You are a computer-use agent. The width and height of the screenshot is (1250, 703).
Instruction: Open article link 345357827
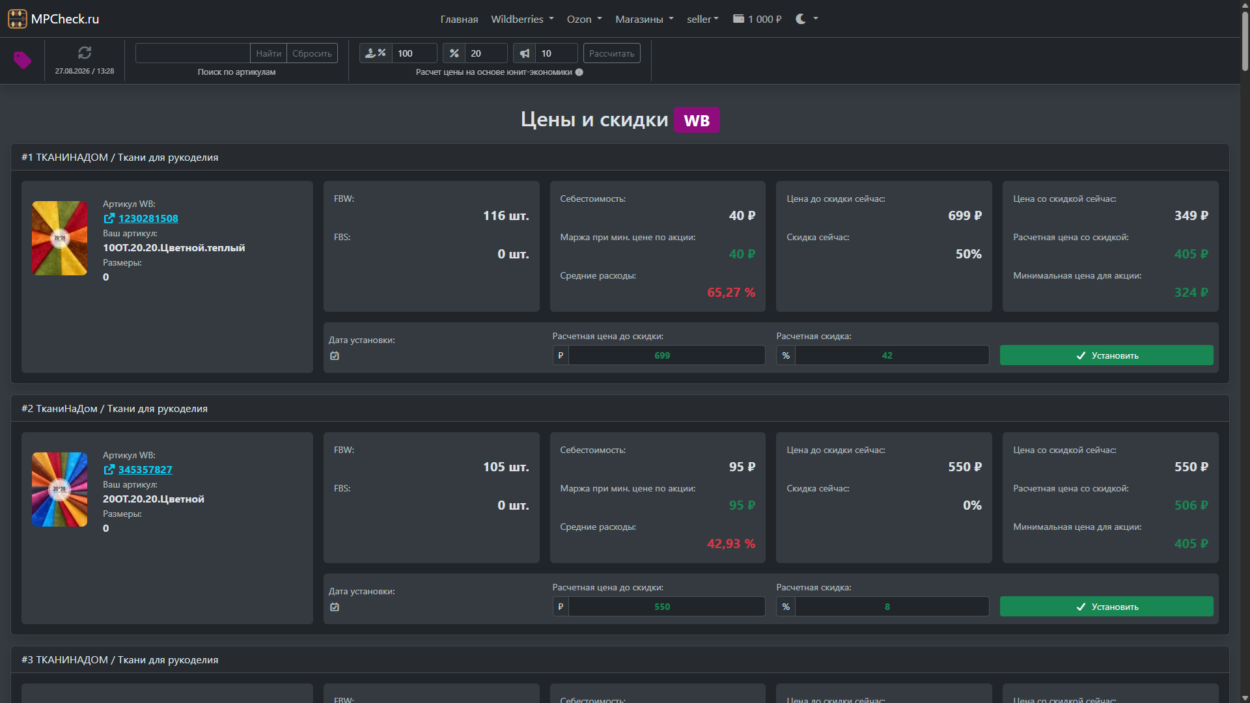pyautogui.click(x=145, y=470)
